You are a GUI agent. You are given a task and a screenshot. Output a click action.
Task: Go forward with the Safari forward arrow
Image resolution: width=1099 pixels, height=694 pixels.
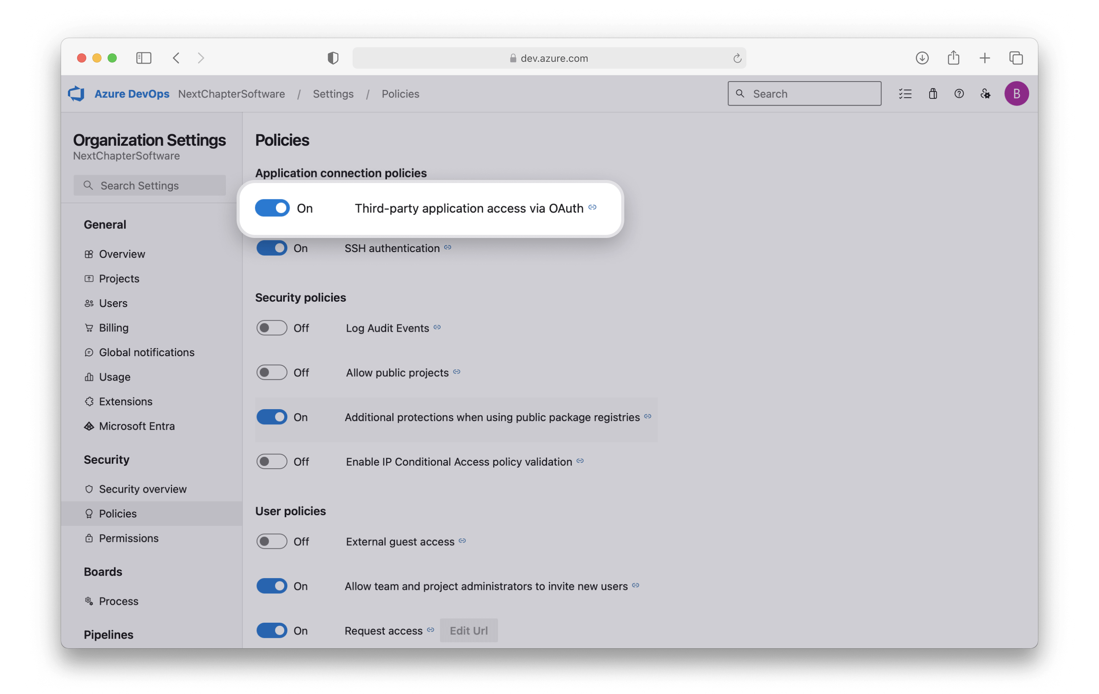[x=201, y=58]
